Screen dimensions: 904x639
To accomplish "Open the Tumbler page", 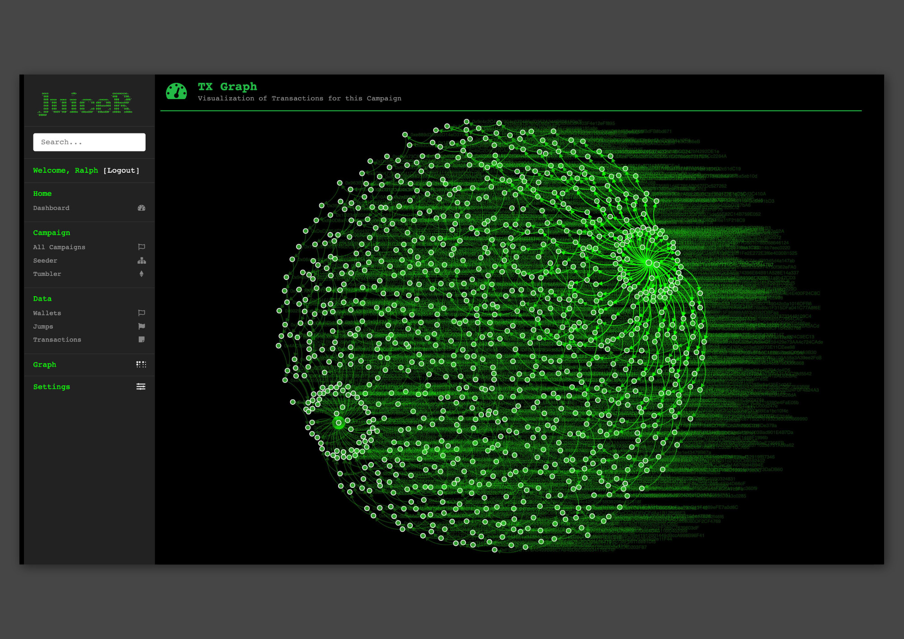I will (47, 274).
